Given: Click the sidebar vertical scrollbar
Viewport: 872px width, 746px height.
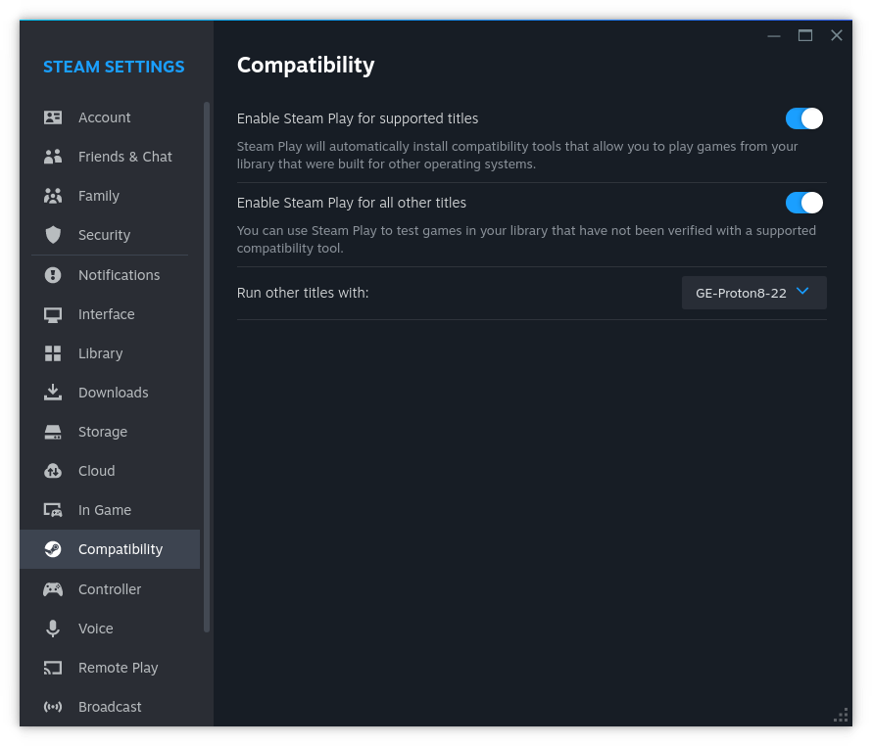Looking at the screenshot, I should point(207,367).
